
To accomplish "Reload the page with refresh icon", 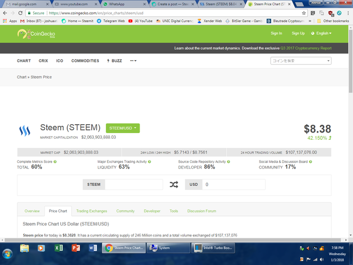I will [20, 13].
